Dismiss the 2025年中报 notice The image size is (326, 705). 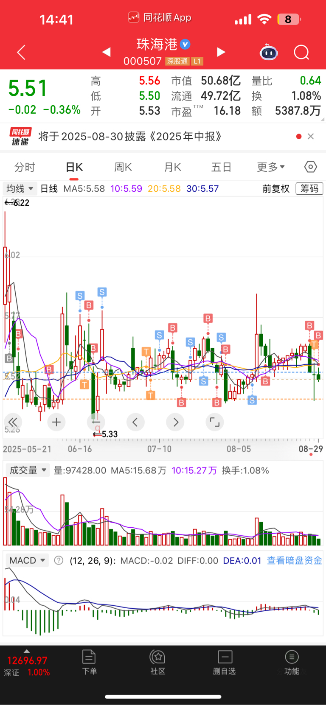pos(311,136)
